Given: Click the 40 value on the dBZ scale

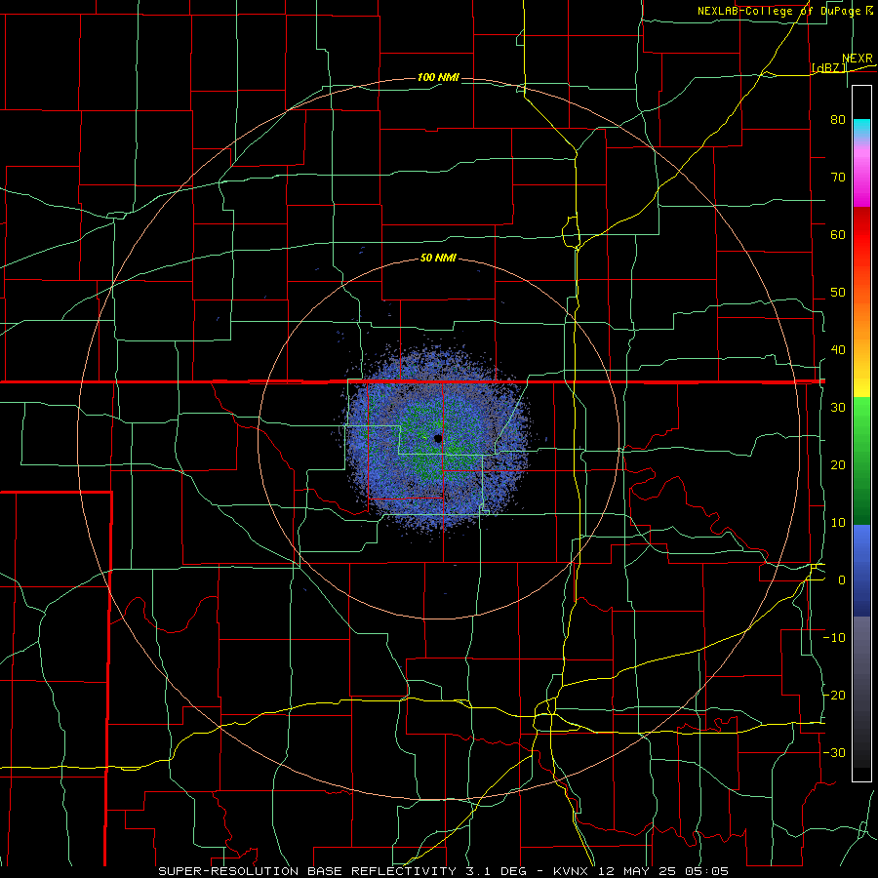Looking at the screenshot, I should [838, 350].
